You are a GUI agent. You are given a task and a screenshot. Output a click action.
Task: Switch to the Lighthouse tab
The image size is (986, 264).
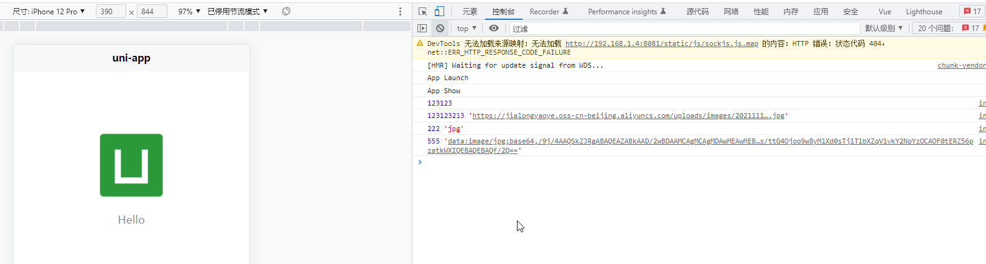(x=924, y=11)
